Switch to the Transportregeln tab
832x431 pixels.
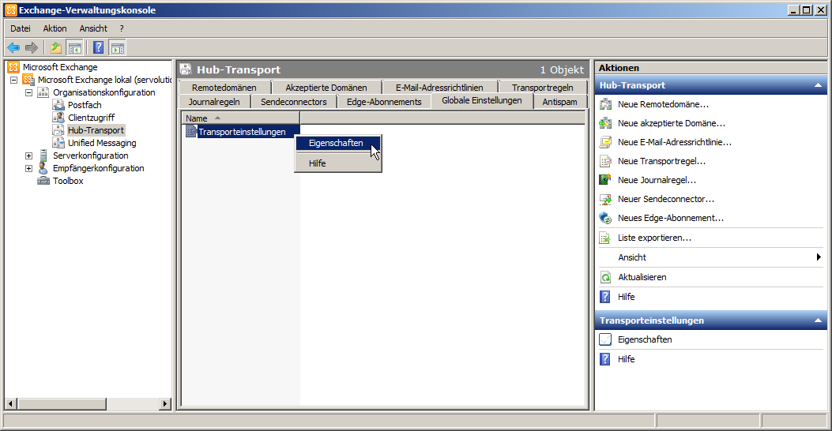[x=542, y=88]
